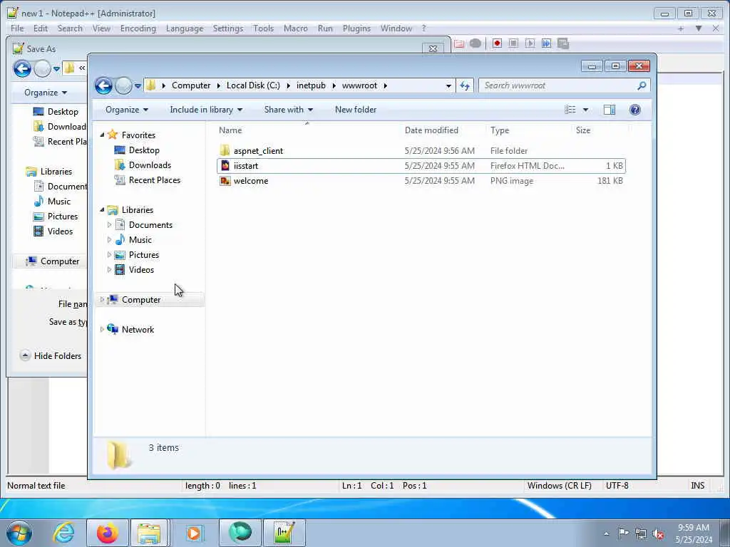Select Desktop under Favorites in Explorer
This screenshot has height=547, width=730.
point(144,150)
